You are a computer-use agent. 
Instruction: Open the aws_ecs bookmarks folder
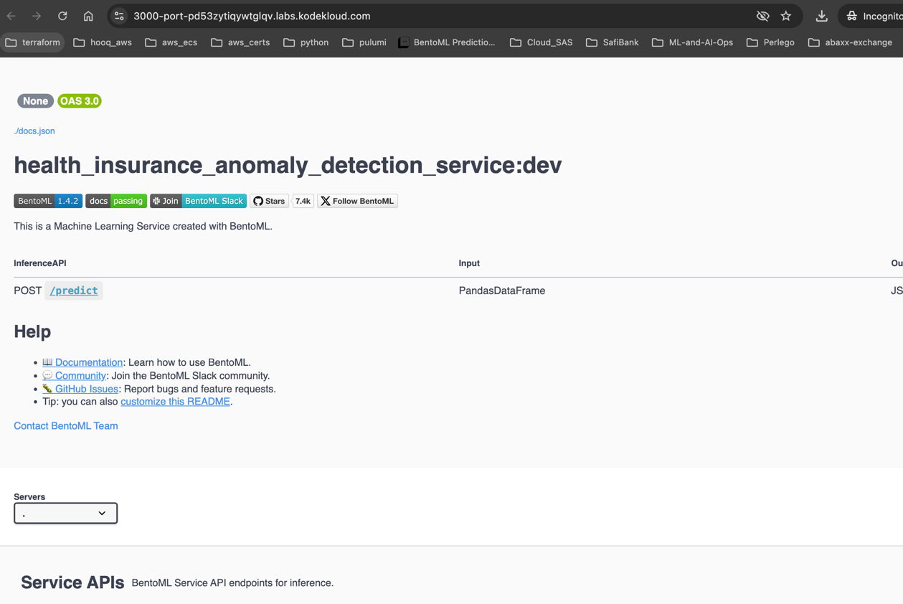click(x=171, y=42)
